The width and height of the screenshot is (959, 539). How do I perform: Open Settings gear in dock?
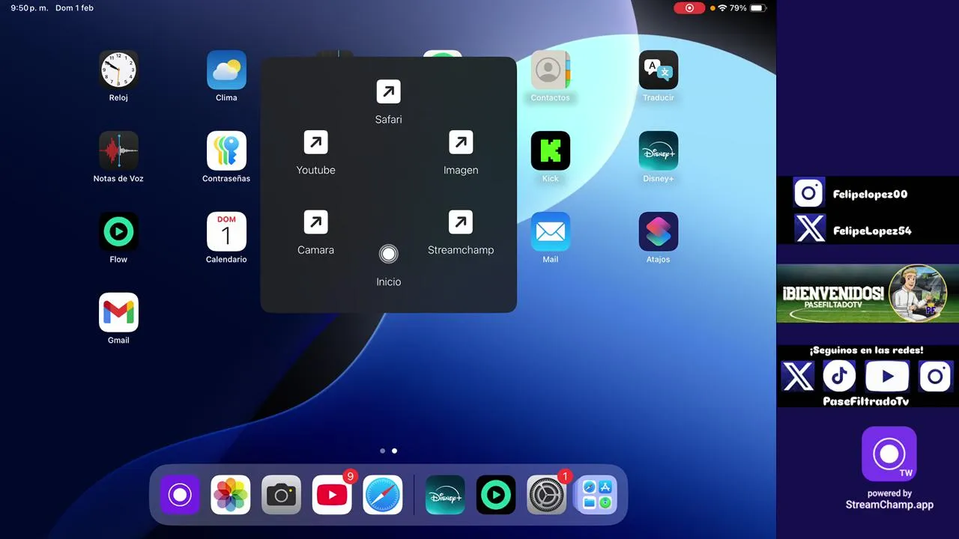pos(546,495)
